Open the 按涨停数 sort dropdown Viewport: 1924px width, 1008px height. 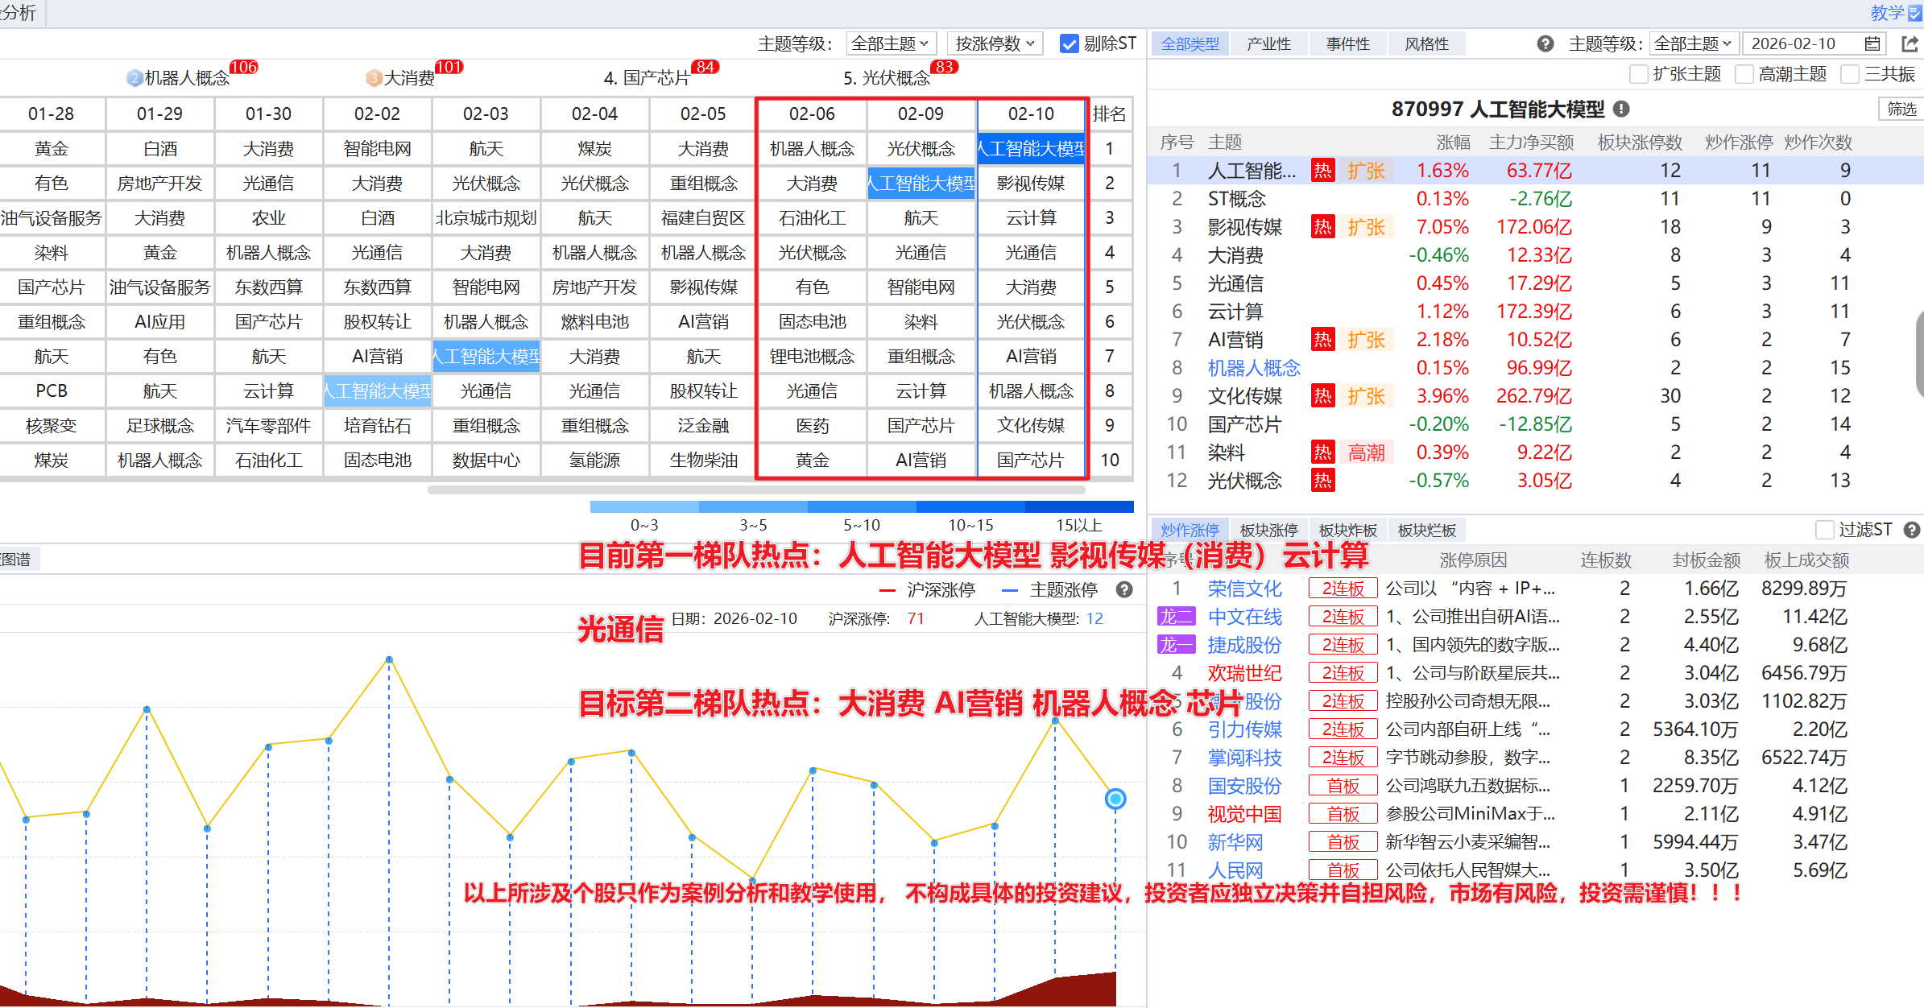[995, 43]
